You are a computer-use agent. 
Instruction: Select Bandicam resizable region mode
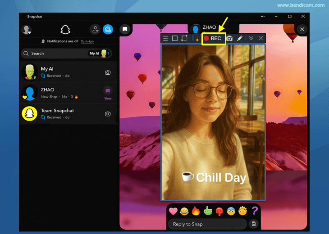tap(184, 38)
